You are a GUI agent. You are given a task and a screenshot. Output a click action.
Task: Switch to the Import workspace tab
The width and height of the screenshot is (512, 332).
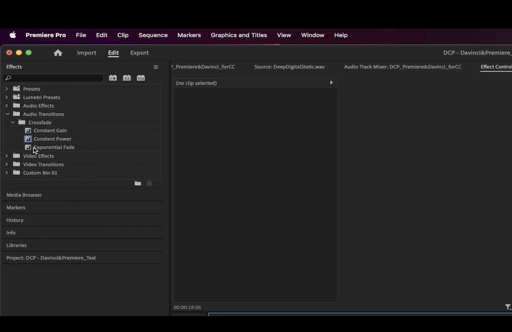pos(87,53)
